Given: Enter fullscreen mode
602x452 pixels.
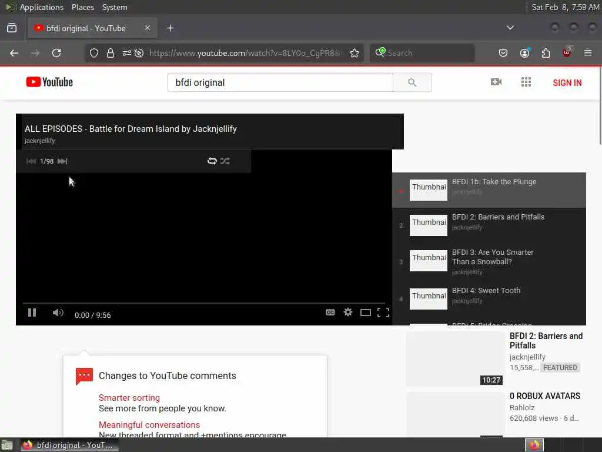Looking at the screenshot, I should 383,313.
